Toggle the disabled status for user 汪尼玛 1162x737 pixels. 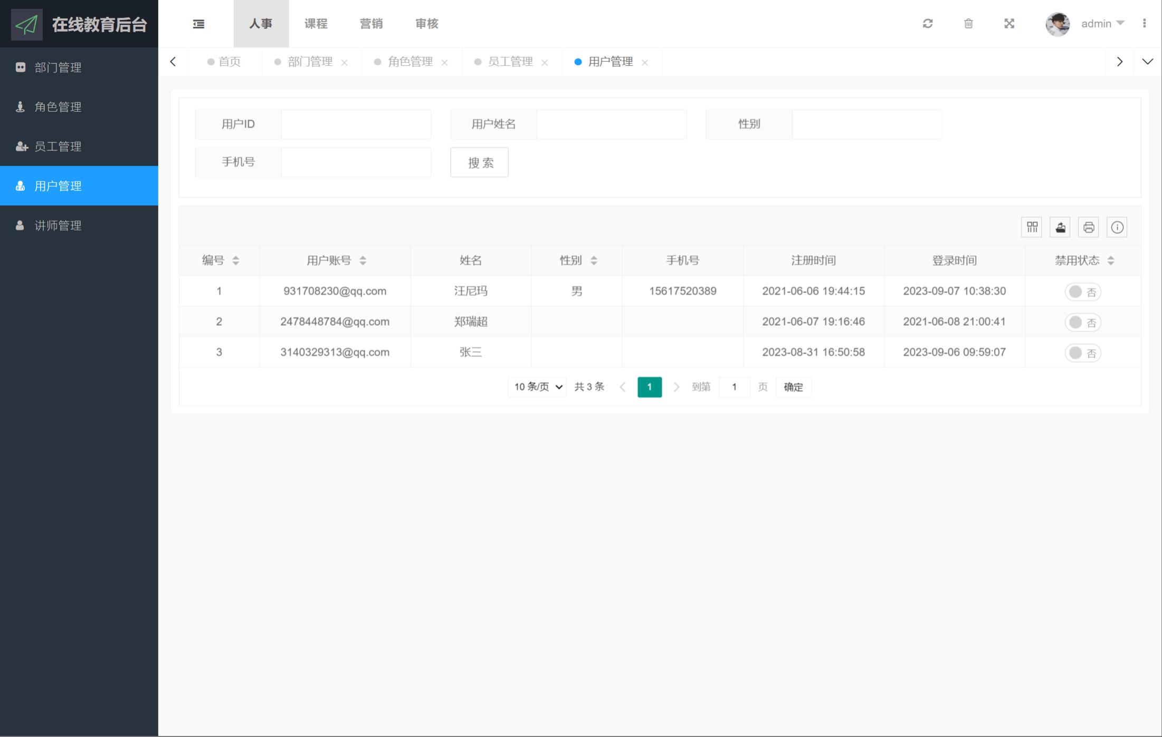pyautogui.click(x=1082, y=292)
